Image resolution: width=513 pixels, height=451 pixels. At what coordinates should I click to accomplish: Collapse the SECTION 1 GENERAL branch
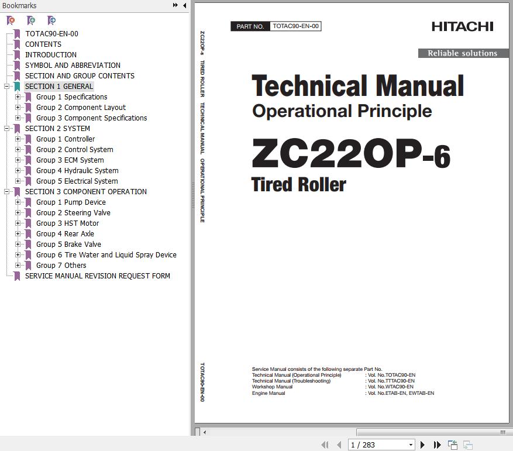(6, 87)
